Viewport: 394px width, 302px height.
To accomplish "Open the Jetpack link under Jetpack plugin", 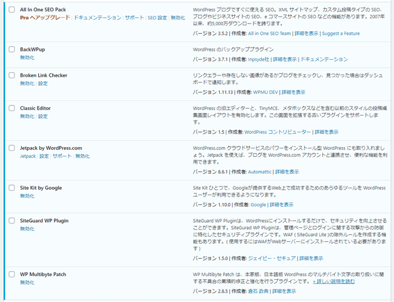I will 28,156.
